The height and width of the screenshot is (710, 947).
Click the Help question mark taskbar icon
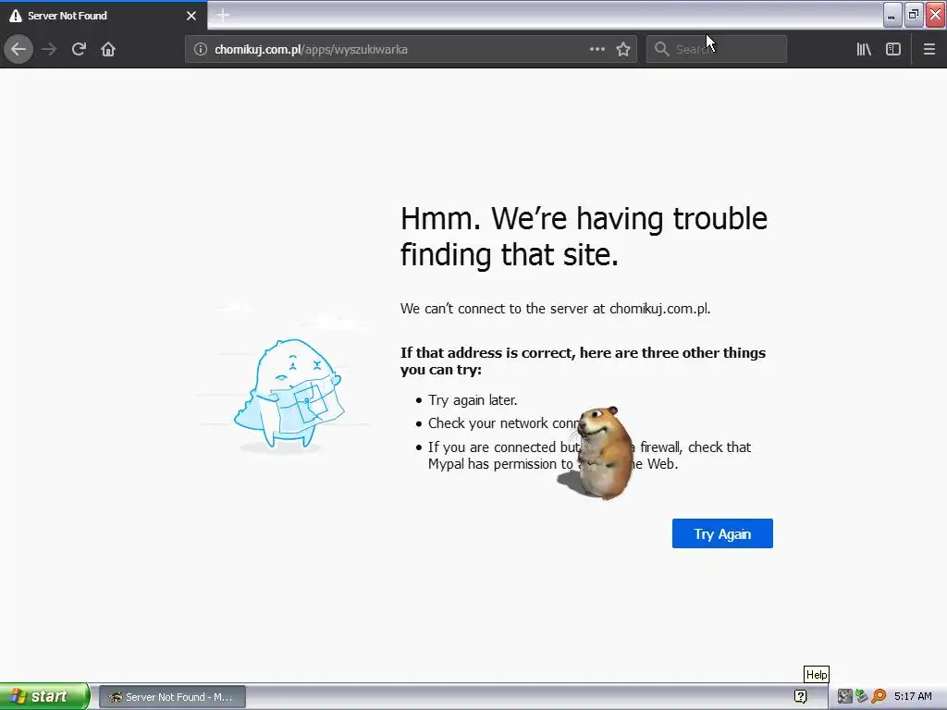800,697
